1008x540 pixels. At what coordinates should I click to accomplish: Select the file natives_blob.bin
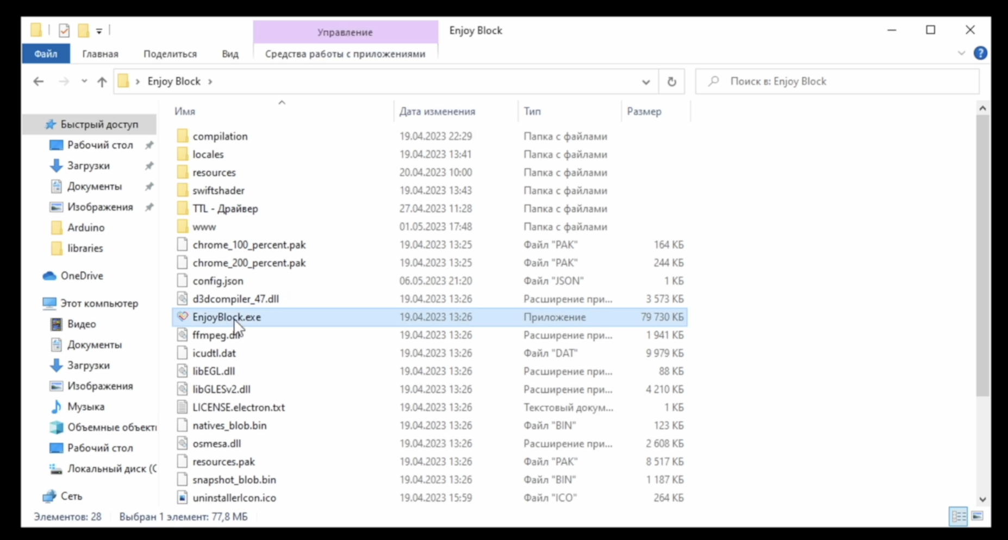[229, 425]
